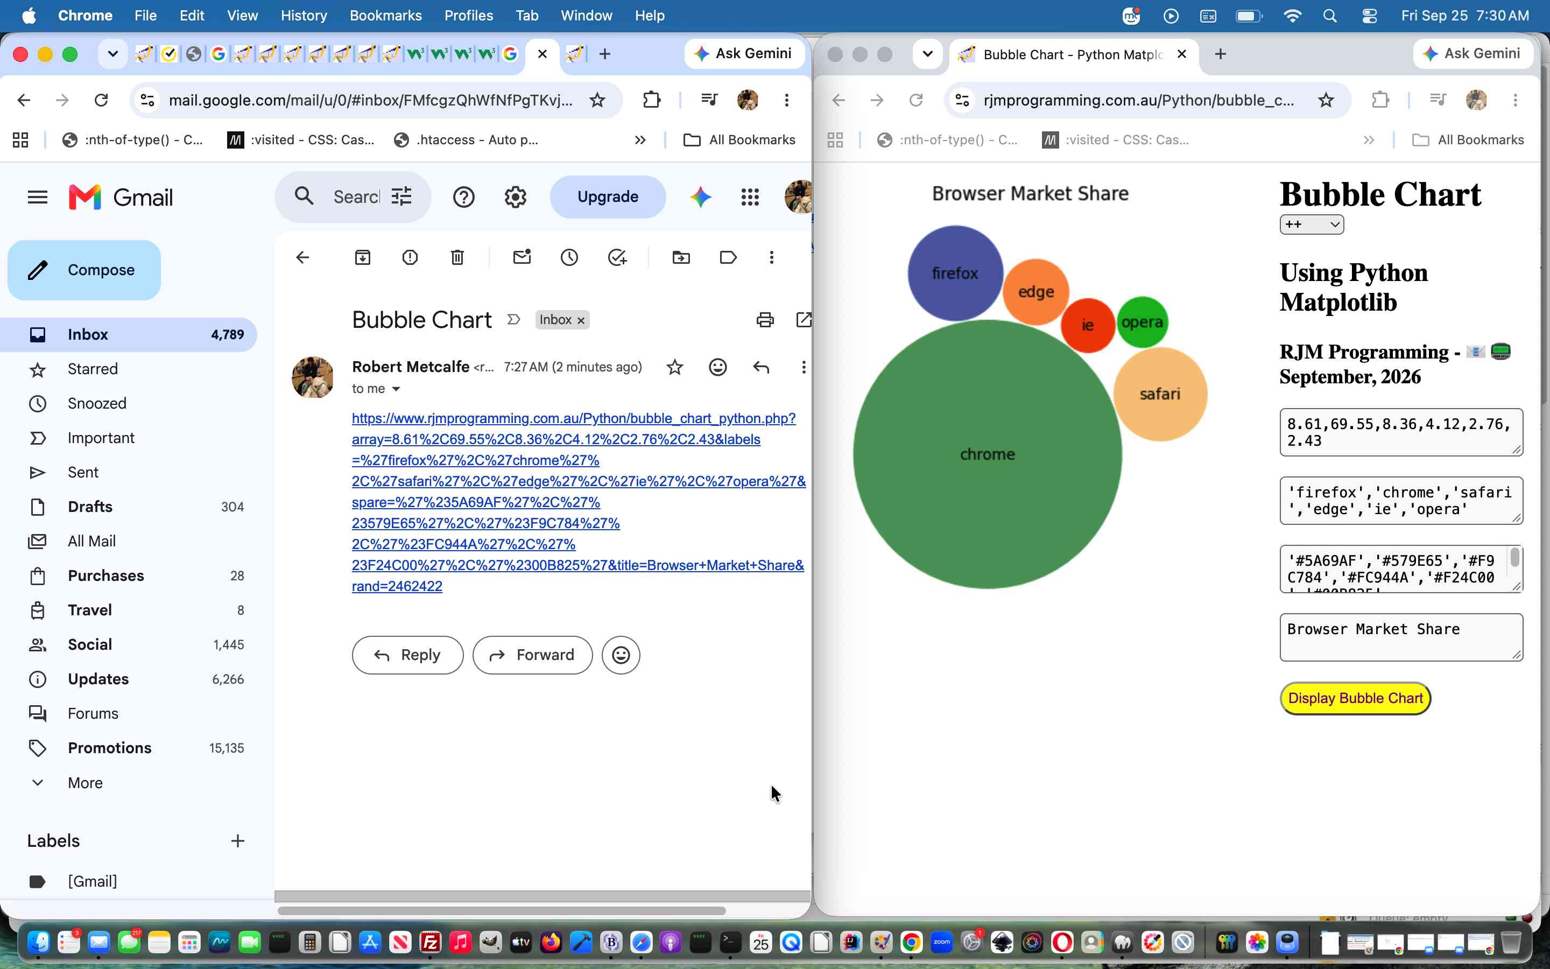Go back to inbox arrow
1550x969 pixels.
(x=302, y=258)
